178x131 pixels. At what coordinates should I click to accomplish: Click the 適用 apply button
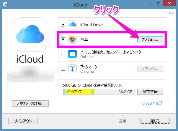(122, 121)
